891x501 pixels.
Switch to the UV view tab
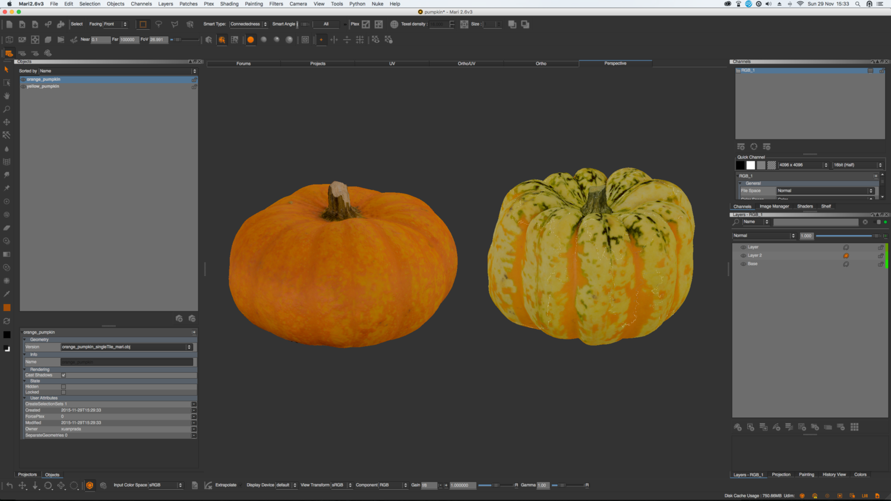click(x=392, y=64)
